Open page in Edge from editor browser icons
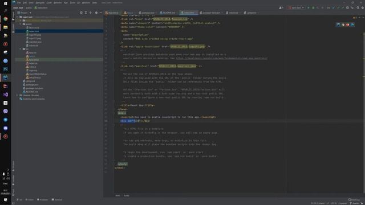Image resolution: width=365 pixels, height=205 pixels. click(352, 24)
